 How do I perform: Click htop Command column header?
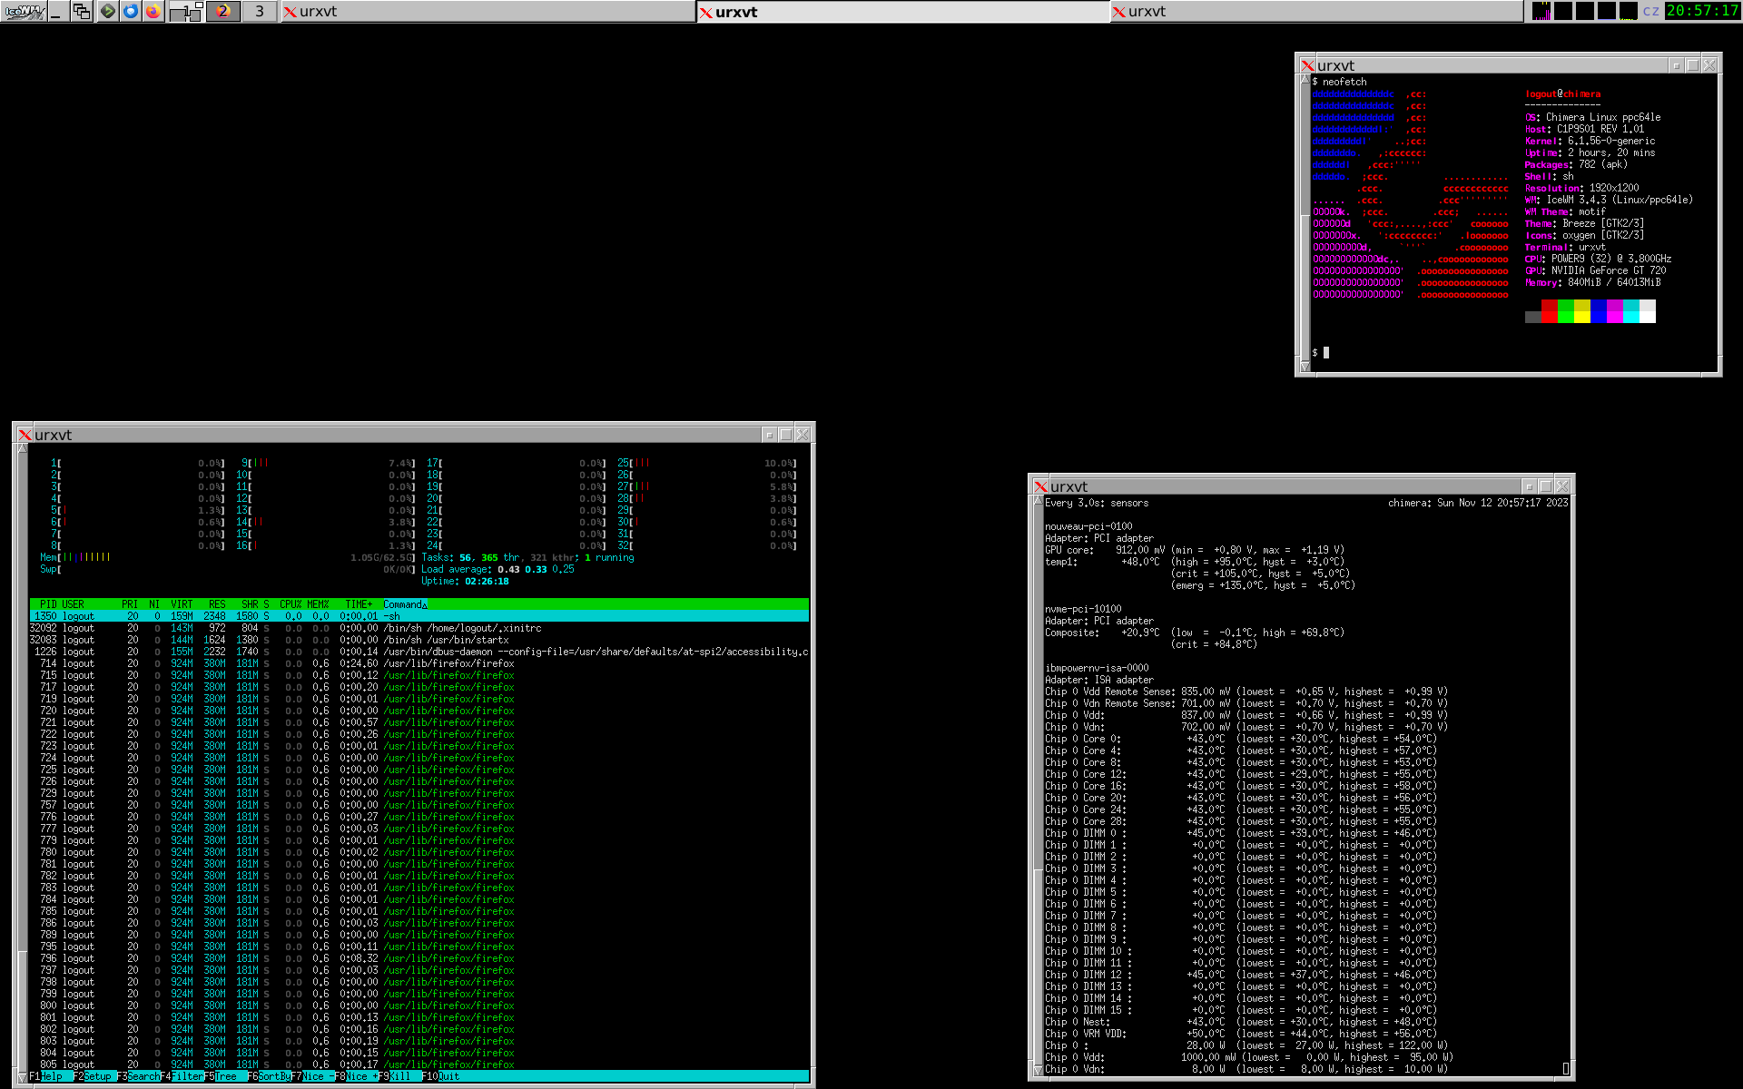[404, 604]
